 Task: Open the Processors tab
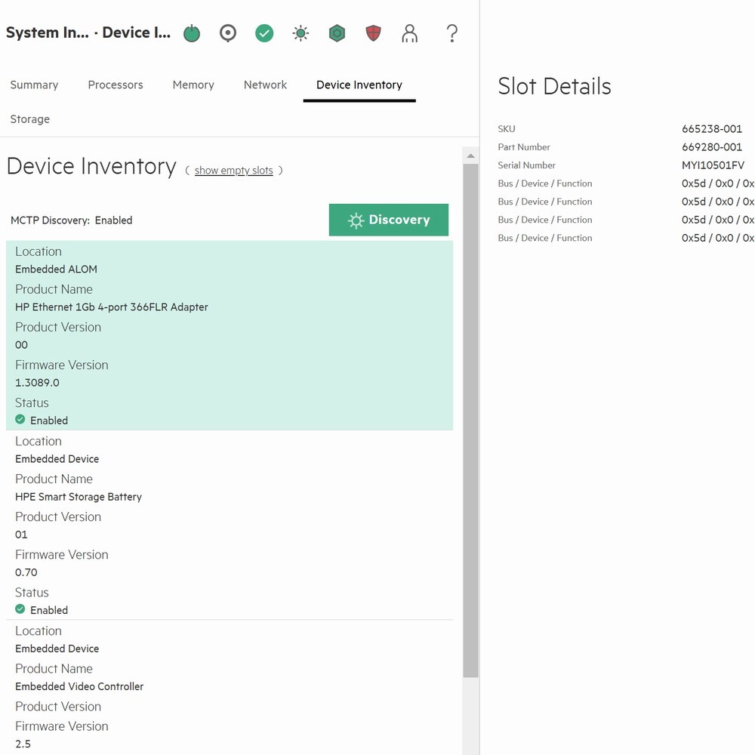pos(116,85)
